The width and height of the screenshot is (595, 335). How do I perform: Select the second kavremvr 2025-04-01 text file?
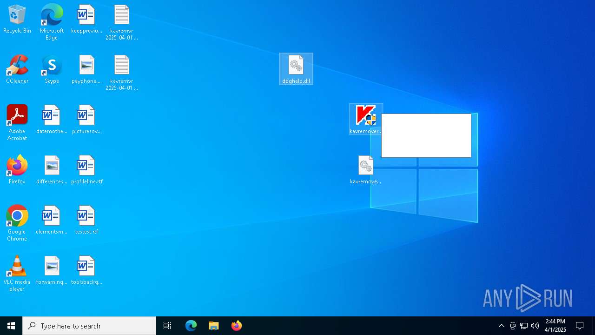coord(121,72)
